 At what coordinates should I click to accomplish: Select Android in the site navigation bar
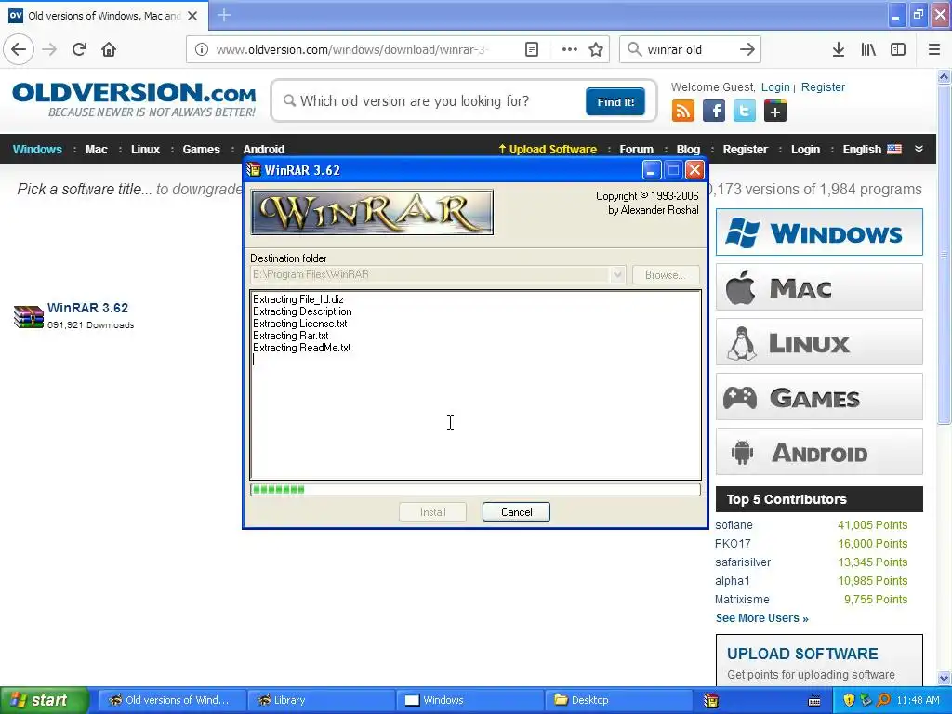tap(264, 150)
